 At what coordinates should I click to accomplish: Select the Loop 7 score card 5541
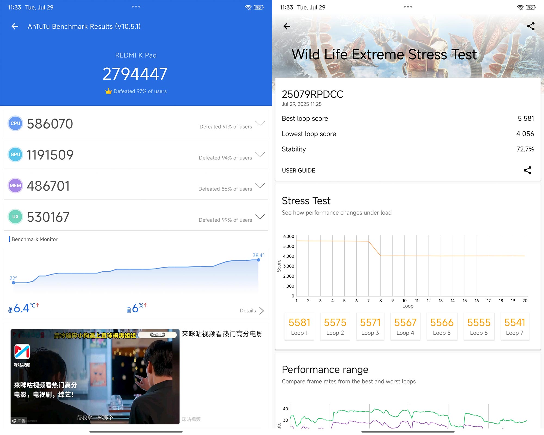(x=515, y=326)
